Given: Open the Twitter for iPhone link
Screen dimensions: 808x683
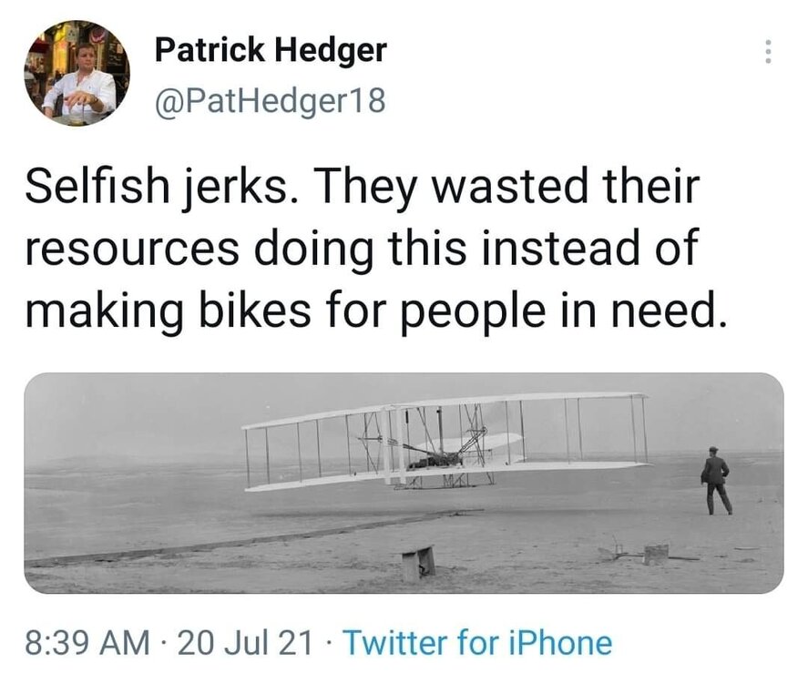Looking at the screenshot, I should (x=477, y=643).
